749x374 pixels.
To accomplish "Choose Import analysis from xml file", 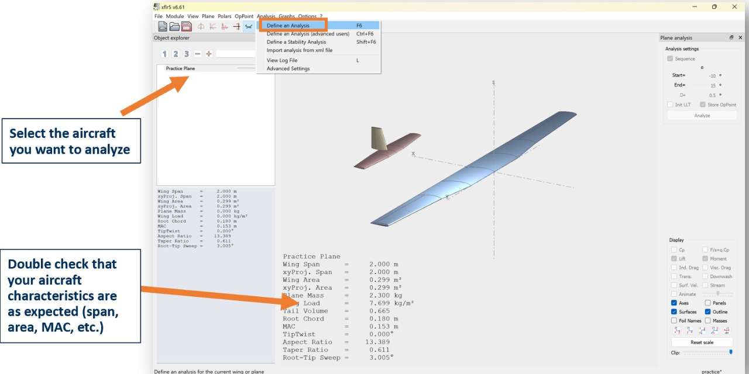I will [x=299, y=50].
